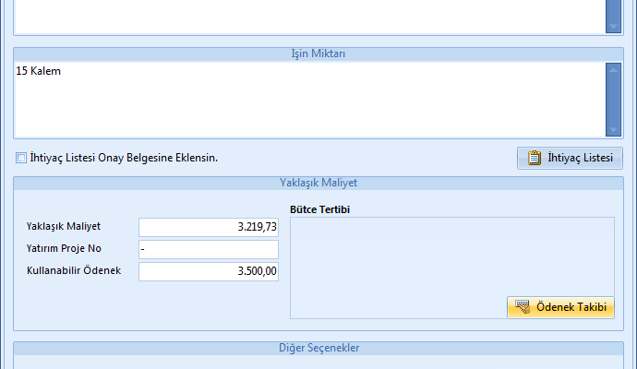The height and width of the screenshot is (369, 637).
Task: Enable İhtiyaç Listesi Onay Belgesine Eklensin checkbox
Action: pos(21,158)
